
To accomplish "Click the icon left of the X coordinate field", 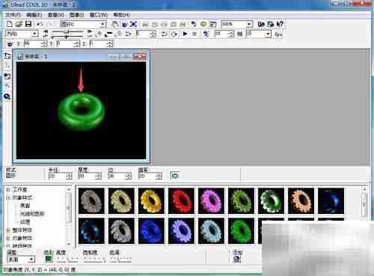I will click(10, 44).
